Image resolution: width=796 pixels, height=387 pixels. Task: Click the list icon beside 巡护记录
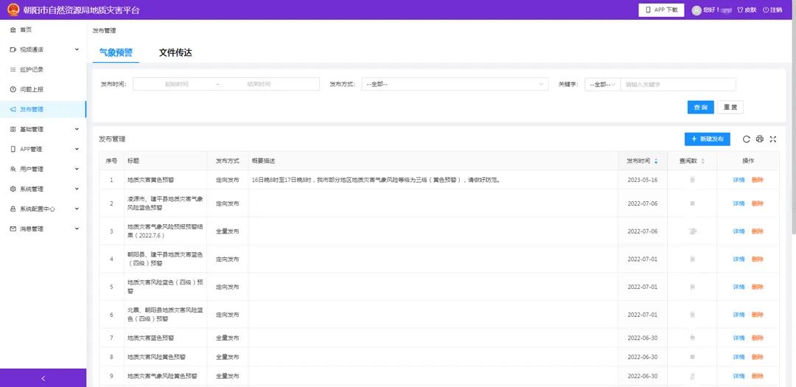tap(13, 69)
